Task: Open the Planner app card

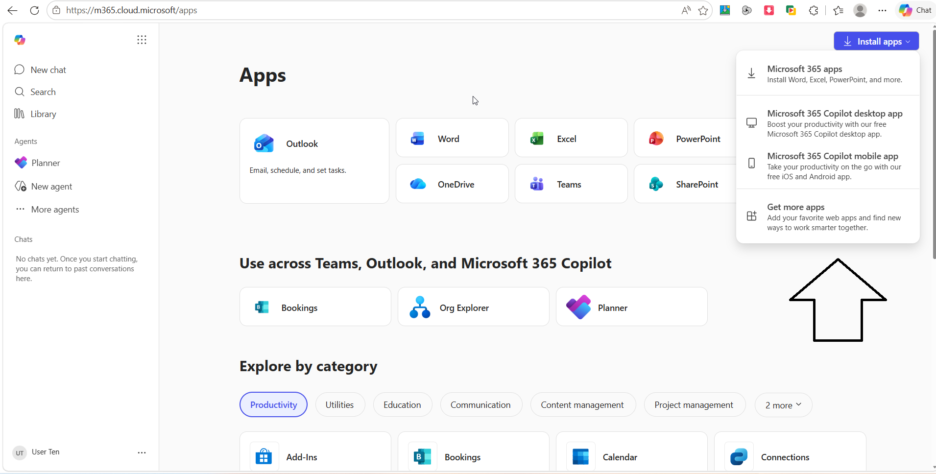Action: (632, 307)
